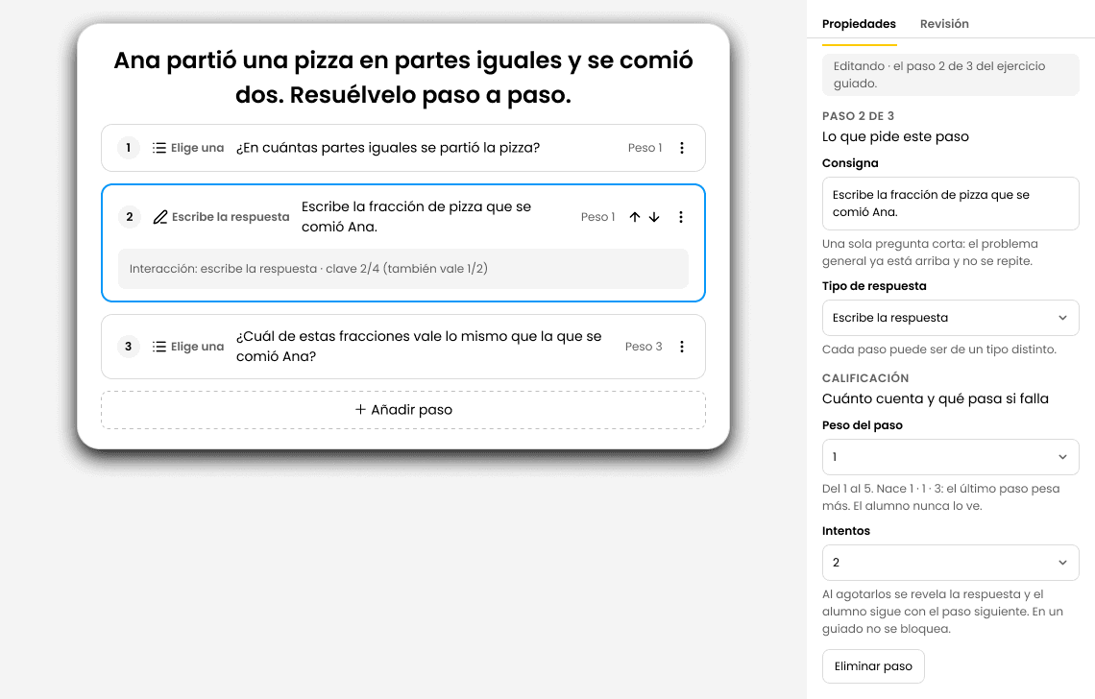Screen dimensions: 1095x699
Task: Select step 3 card about equivalent fractions
Action: click(403, 347)
